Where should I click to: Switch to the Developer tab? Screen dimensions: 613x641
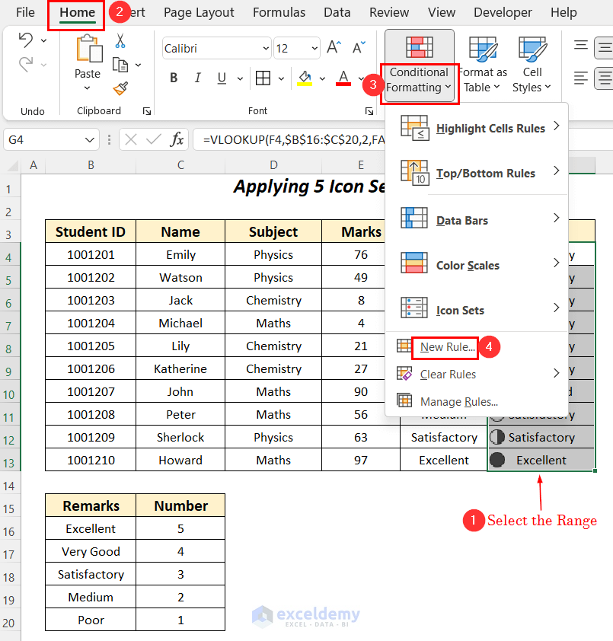(x=503, y=12)
